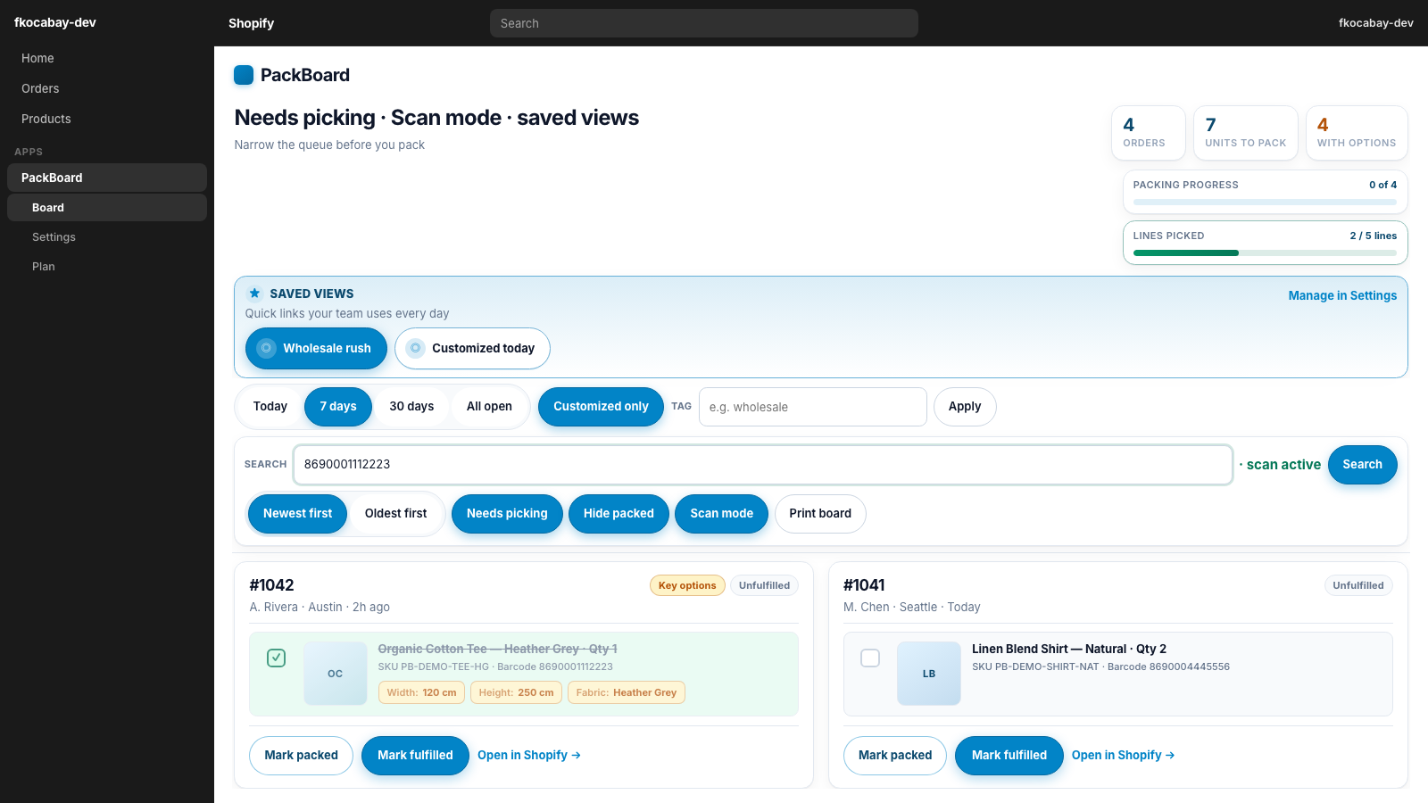The width and height of the screenshot is (1428, 803).
Task: Toggle Scan mode off
Action: click(x=721, y=514)
